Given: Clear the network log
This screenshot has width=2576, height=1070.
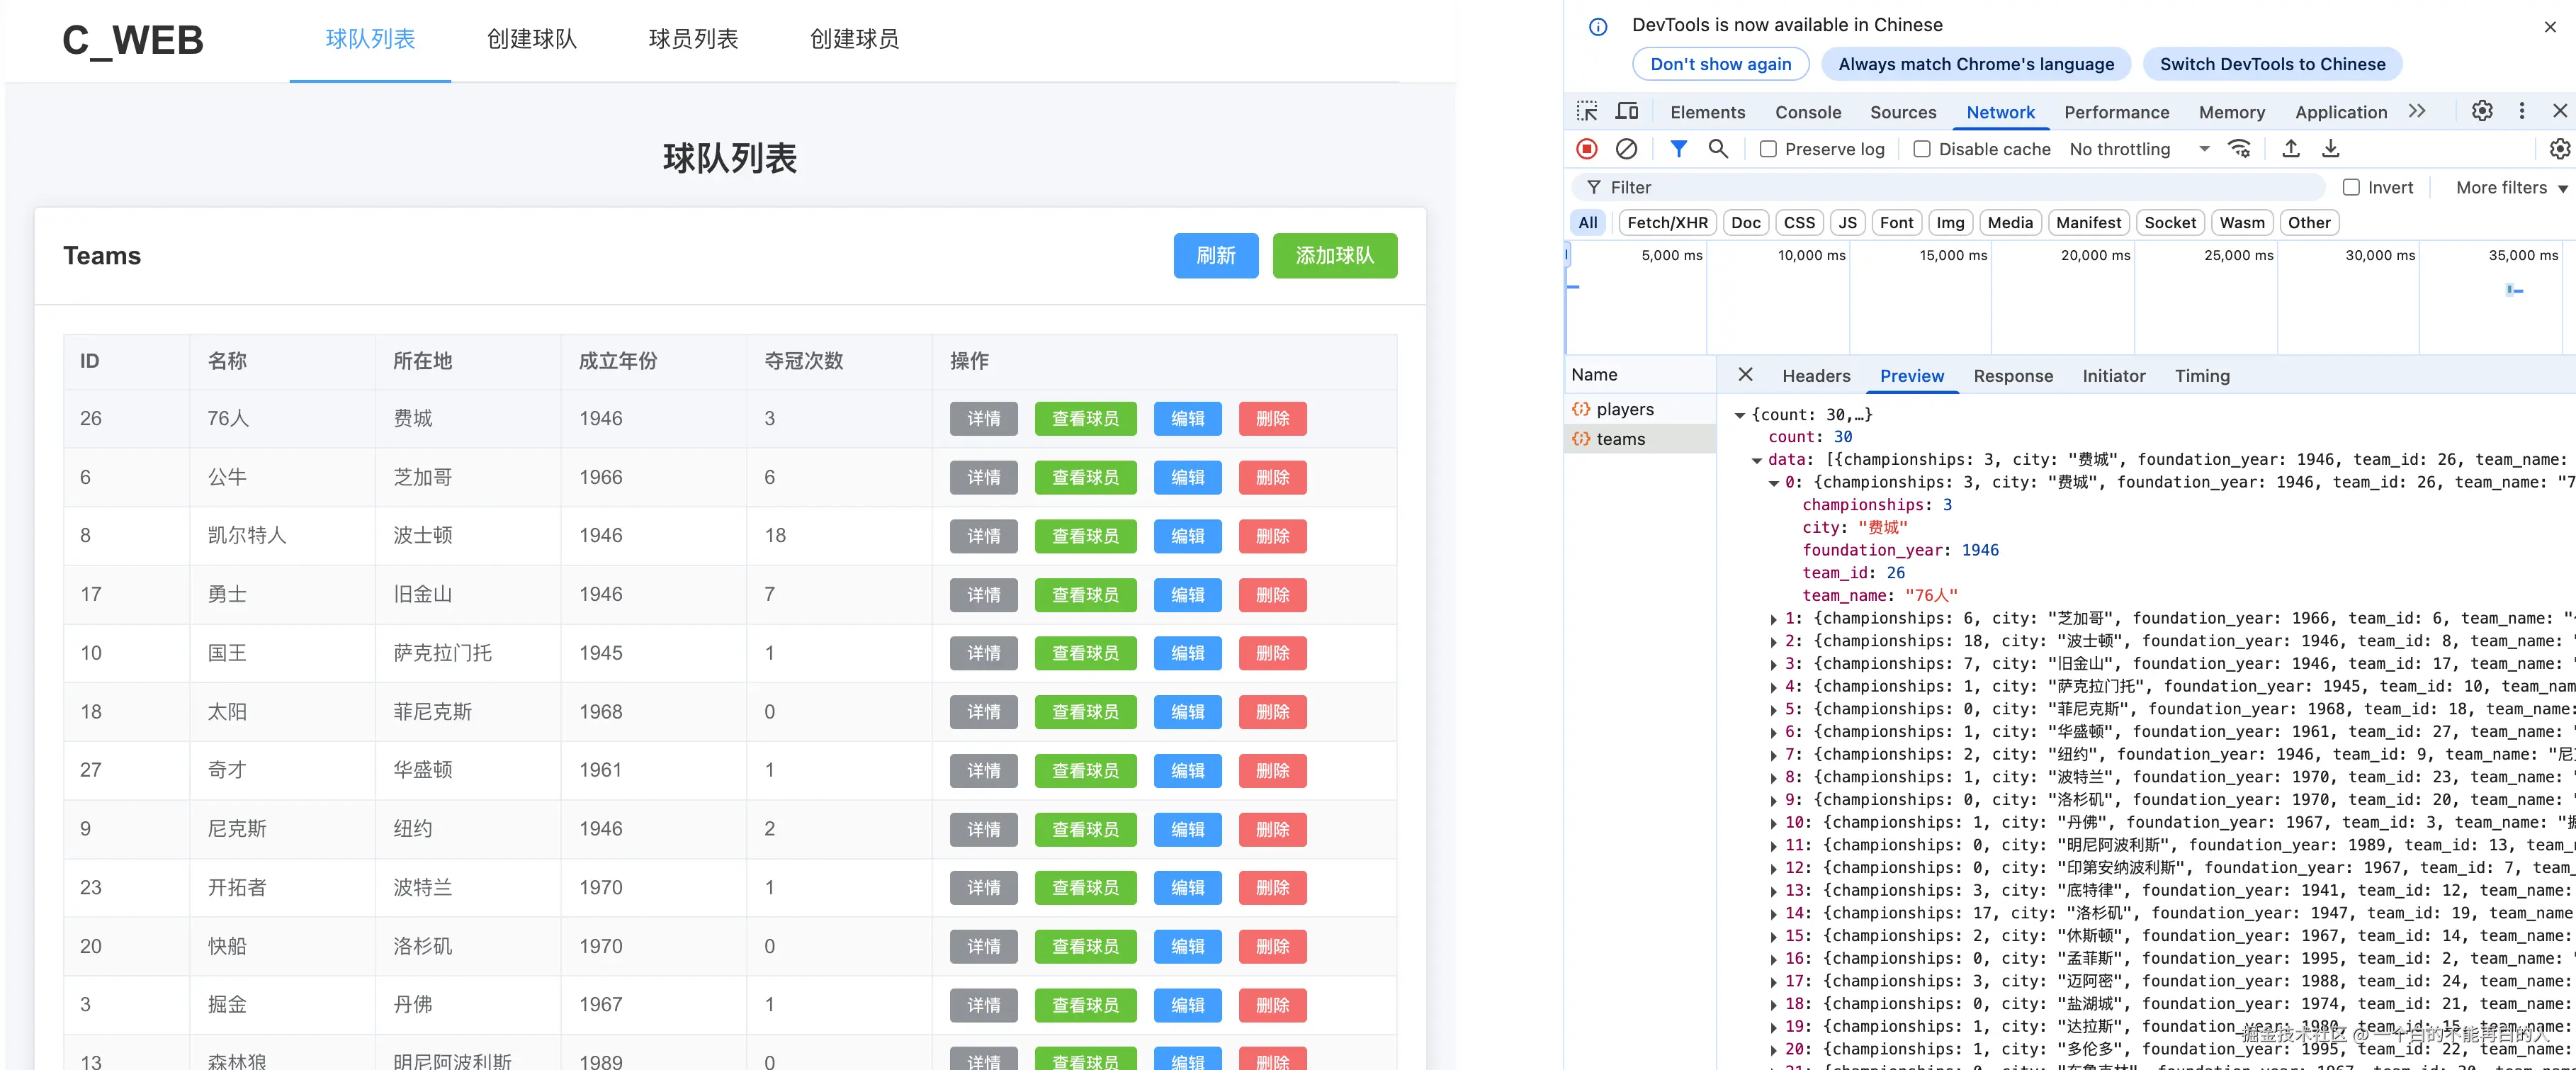Looking at the screenshot, I should coord(1627,149).
